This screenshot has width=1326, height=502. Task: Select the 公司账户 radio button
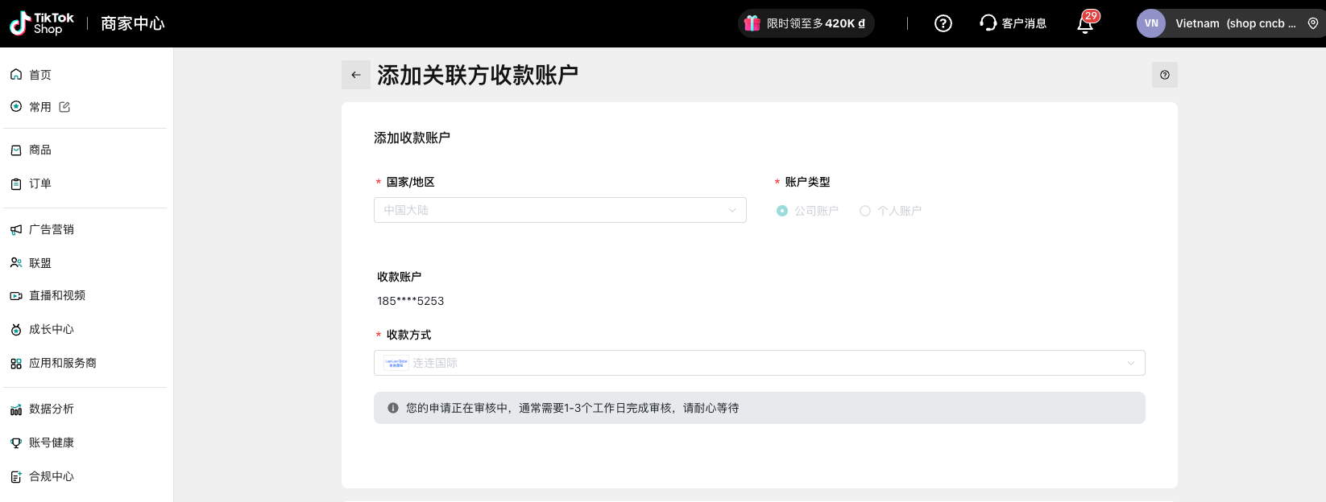pos(782,211)
